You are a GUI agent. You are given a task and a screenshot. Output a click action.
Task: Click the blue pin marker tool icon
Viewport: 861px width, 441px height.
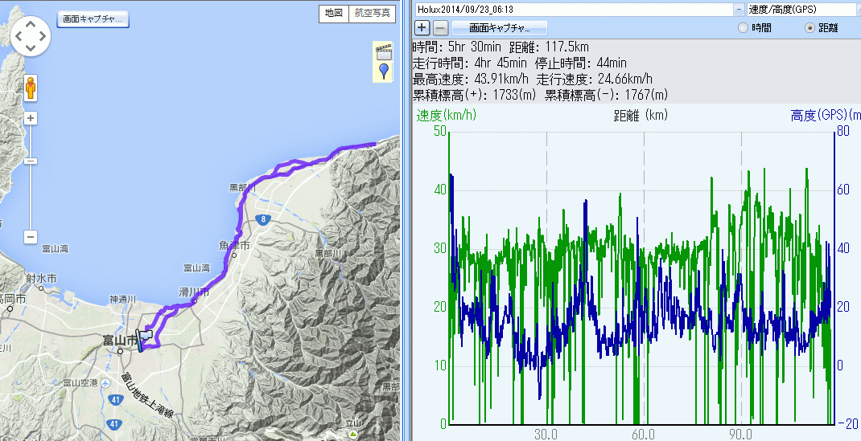[x=383, y=72]
